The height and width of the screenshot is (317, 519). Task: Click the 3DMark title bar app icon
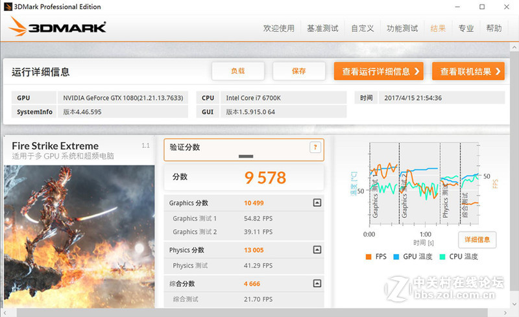pos(8,6)
